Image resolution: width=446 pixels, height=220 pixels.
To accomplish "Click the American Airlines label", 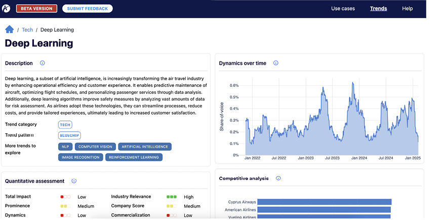I will point(240,210).
